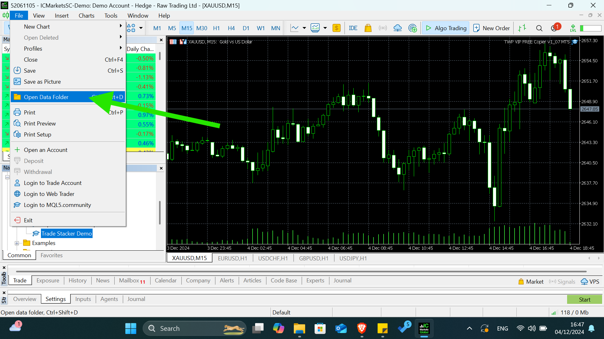This screenshot has width=604, height=339.
Task: Close the Navigator panel
Action: pos(161,168)
